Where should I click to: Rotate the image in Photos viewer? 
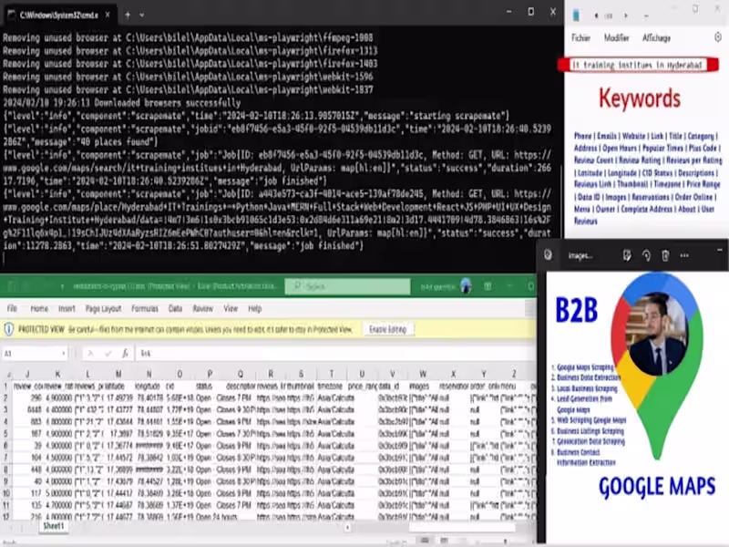(646, 255)
